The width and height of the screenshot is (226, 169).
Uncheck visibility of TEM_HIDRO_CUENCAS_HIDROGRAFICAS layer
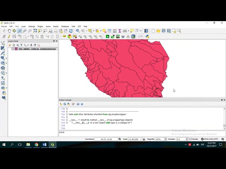(13, 49)
